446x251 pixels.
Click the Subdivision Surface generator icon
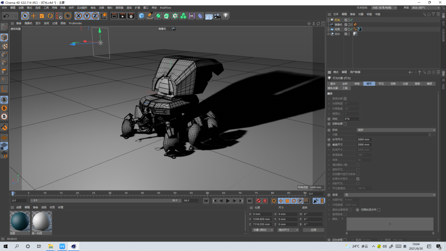coord(159,16)
